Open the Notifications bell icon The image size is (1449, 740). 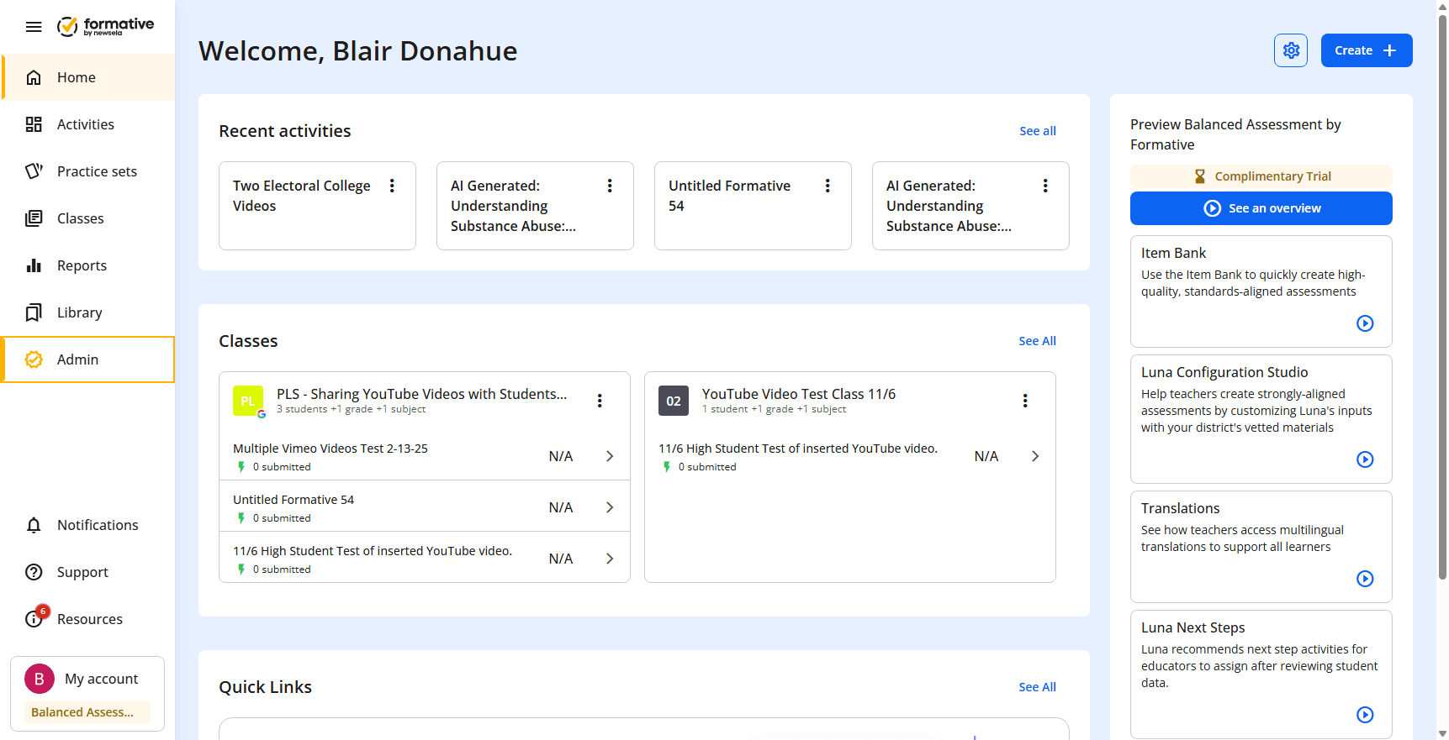click(x=34, y=525)
